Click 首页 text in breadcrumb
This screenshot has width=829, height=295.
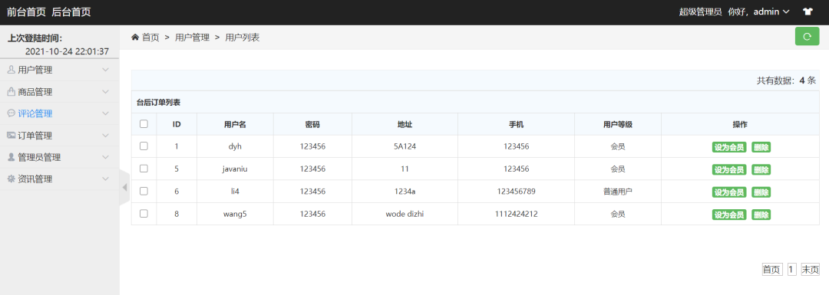[x=150, y=38]
